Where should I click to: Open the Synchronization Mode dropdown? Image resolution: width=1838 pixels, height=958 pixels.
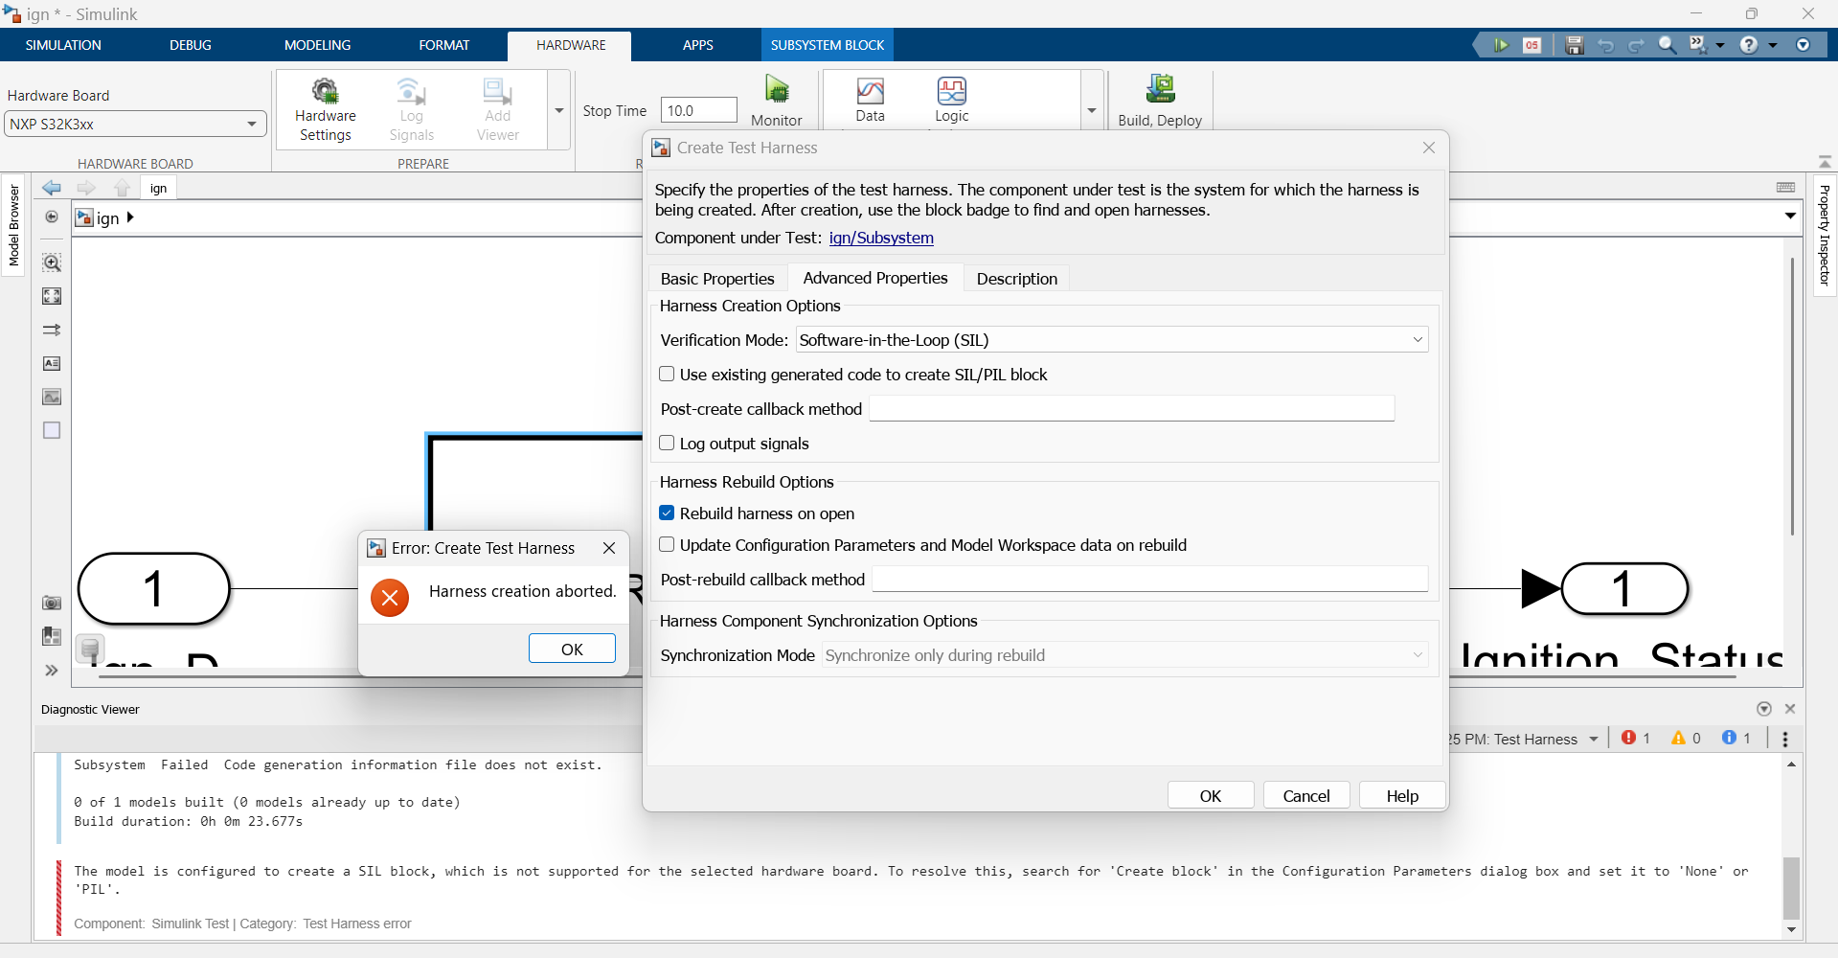click(x=1417, y=655)
